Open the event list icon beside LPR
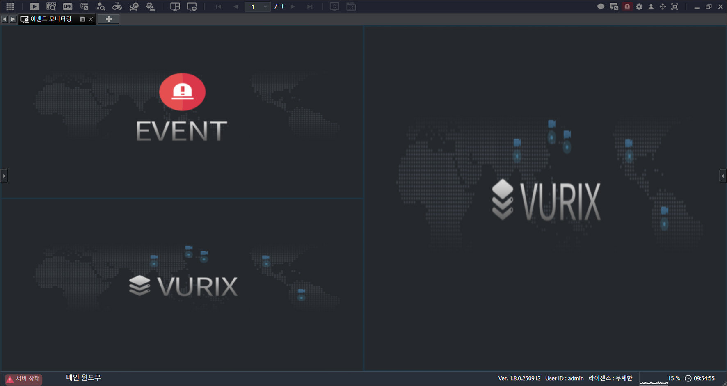The image size is (727, 386). coord(85,7)
